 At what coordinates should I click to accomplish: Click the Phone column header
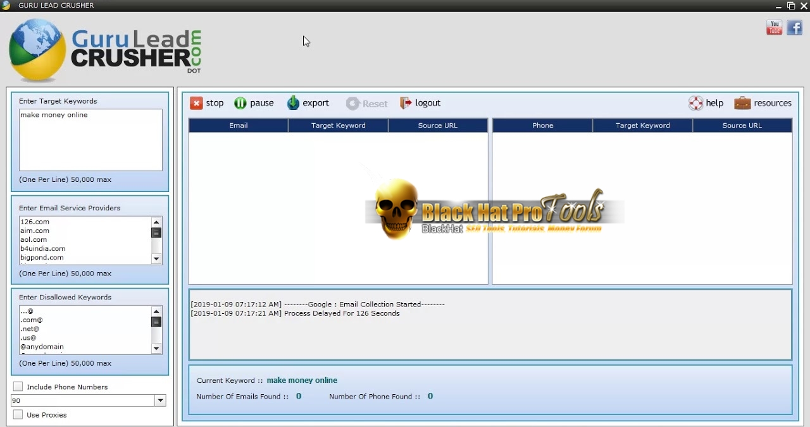[x=543, y=125]
